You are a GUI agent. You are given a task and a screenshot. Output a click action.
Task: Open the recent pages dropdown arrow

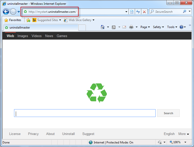click(19, 12)
